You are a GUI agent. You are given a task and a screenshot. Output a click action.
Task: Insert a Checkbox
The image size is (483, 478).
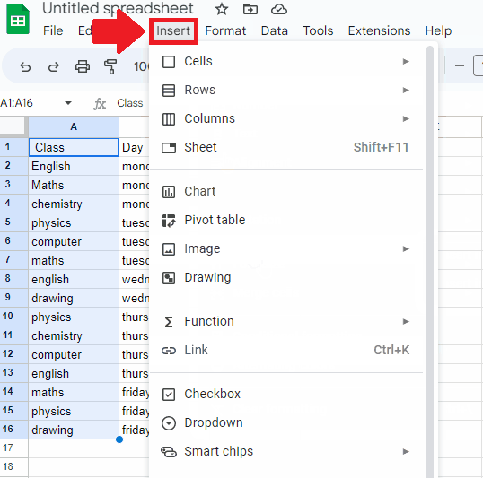point(285,394)
